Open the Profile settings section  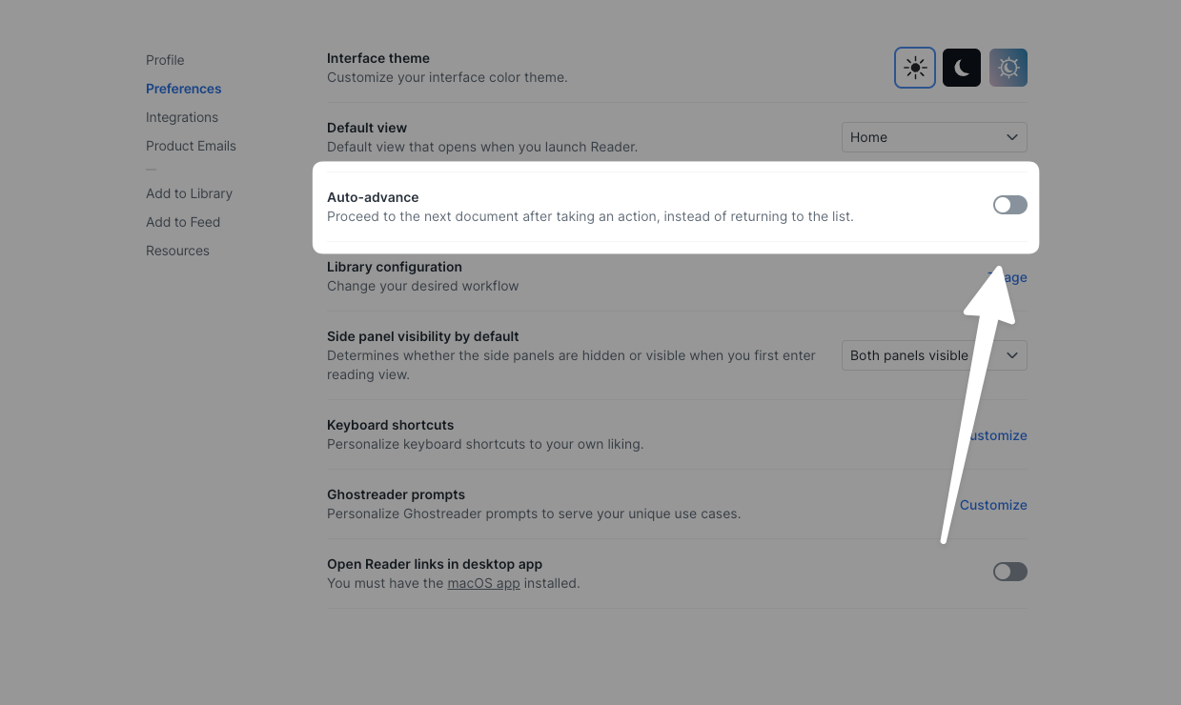[165, 60]
